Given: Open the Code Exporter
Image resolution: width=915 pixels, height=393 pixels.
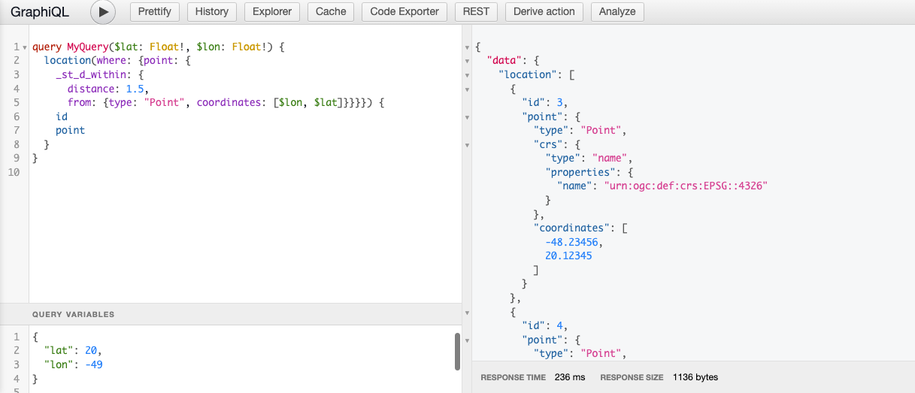Looking at the screenshot, I should (x=404, y=12).
